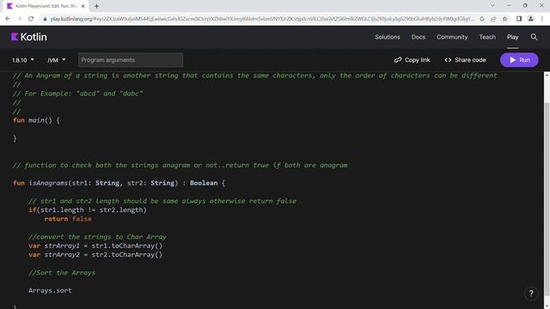The width and height of the screenshot is (550, 309).
Task: Switch to the Kotlin Playground browser tab
Action: tap(46, 6)
